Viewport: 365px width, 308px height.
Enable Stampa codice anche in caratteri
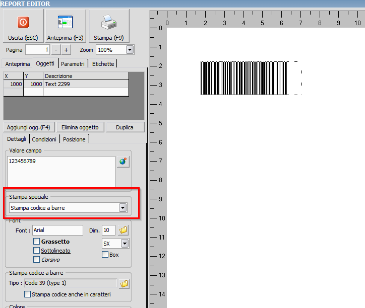(27, 294)
